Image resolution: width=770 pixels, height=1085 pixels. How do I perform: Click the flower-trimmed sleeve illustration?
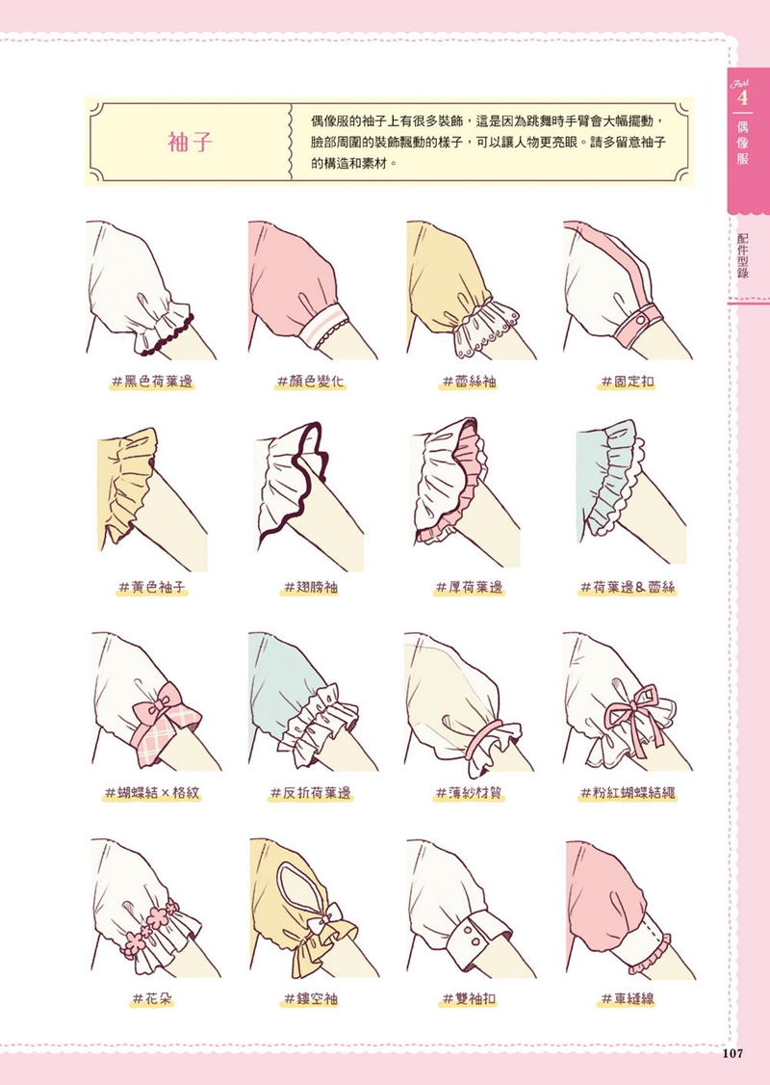[x=156, y=908]
